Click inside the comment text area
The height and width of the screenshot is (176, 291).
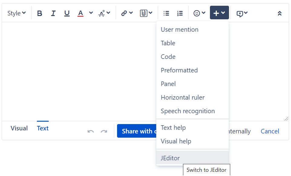click(x=79, y=71)
